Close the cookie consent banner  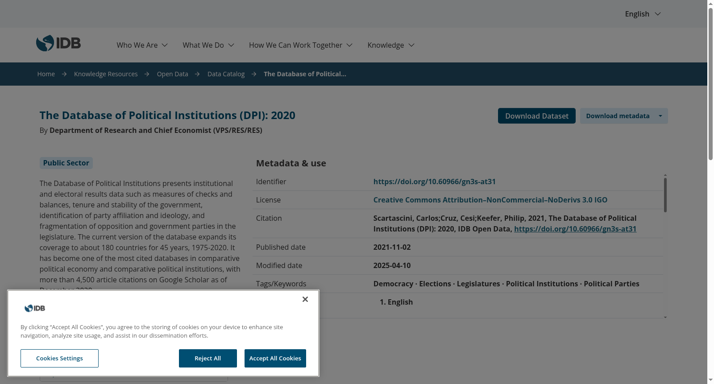(305, 299)
